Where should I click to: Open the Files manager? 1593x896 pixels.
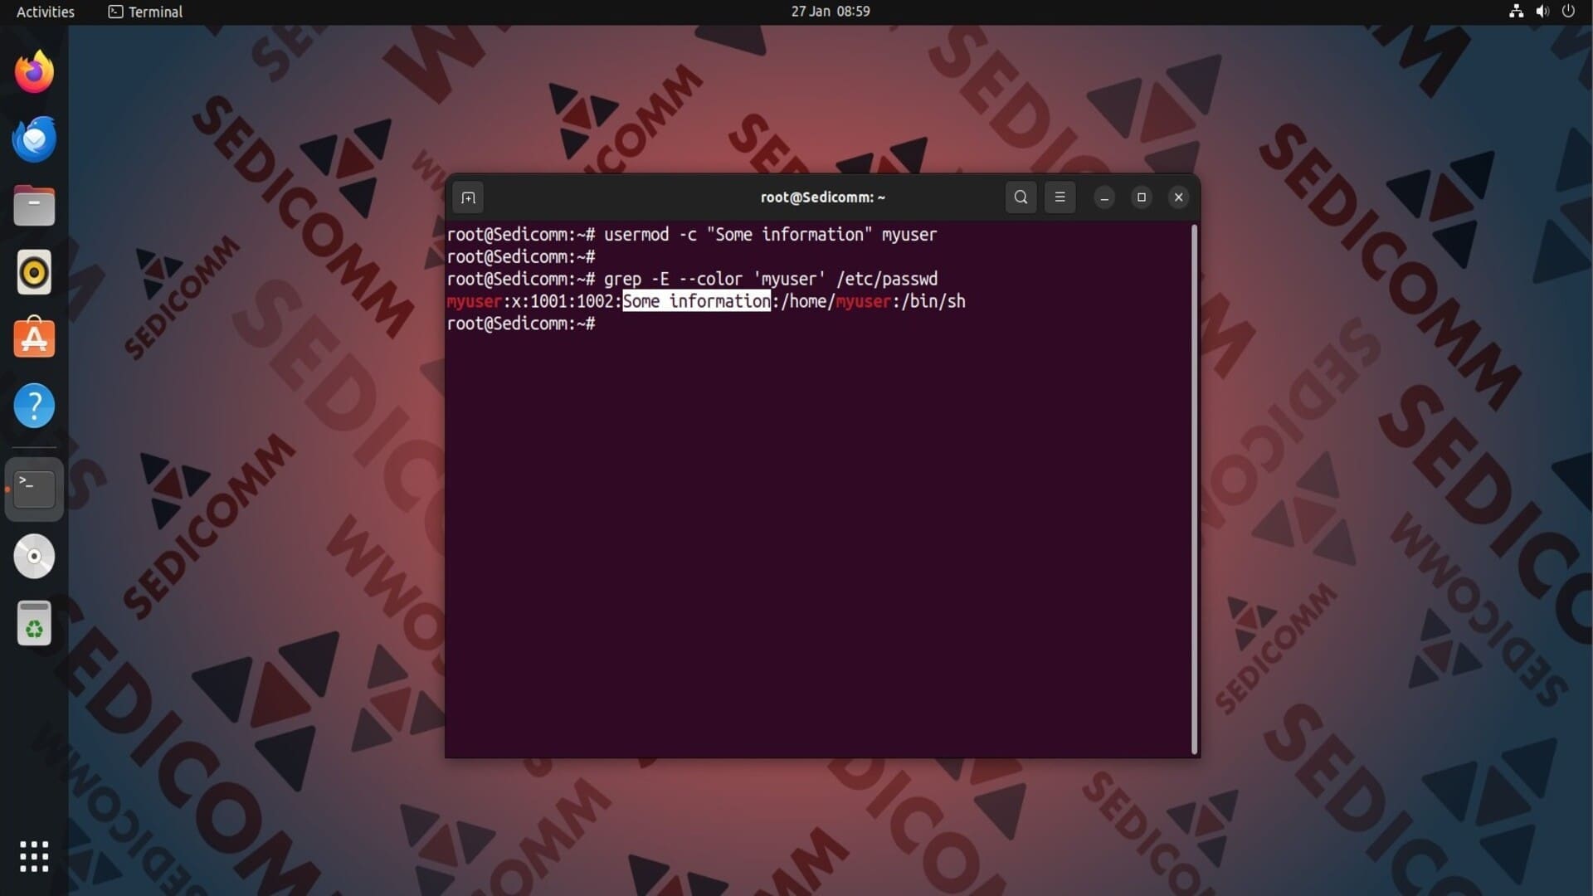[x=34, y=206]
